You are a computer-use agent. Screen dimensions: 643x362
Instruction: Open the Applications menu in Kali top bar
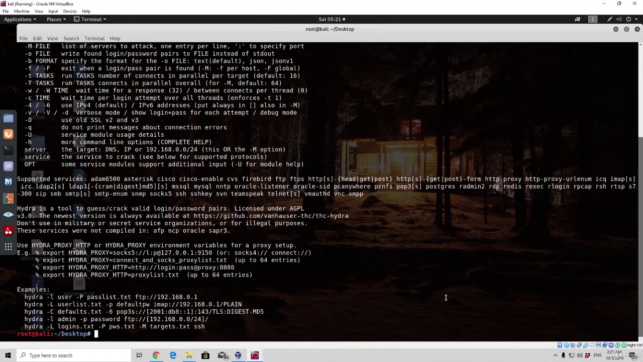tap(20, 19)
